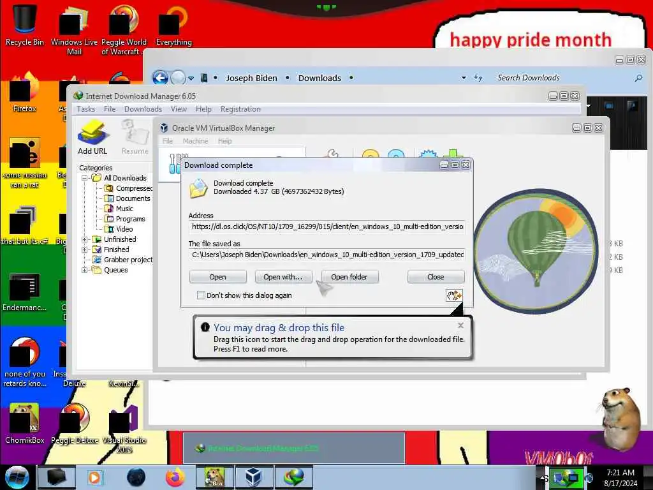The image size is (653, 490).
Task: Open the Registration menu in IDM
Action: pyautogui.click(x=240, y=109)
